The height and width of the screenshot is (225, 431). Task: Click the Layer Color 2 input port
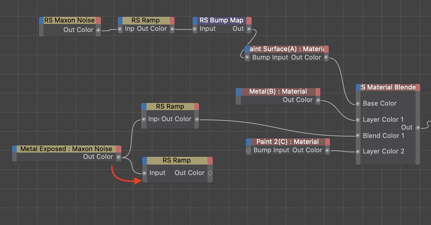(x=358, y=152)
